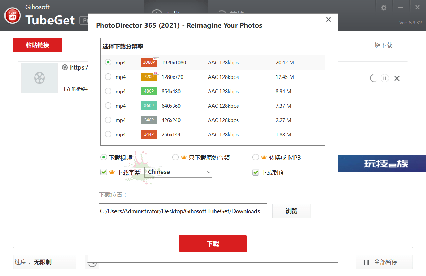
Task: Pause the parsing download item
Action: coord(385,78)
